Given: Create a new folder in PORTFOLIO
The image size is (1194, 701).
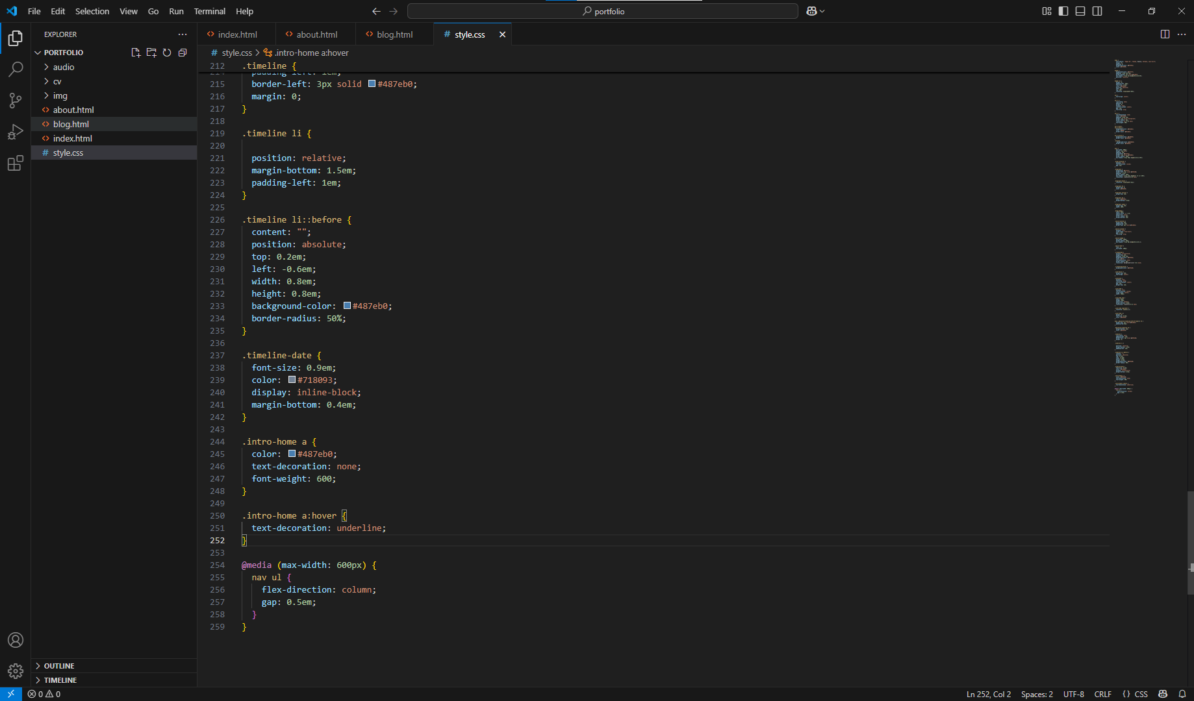Looking at the screenshot, I should 151,53.
